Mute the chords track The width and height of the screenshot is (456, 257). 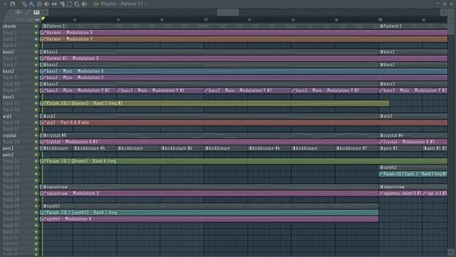point(36,26)
